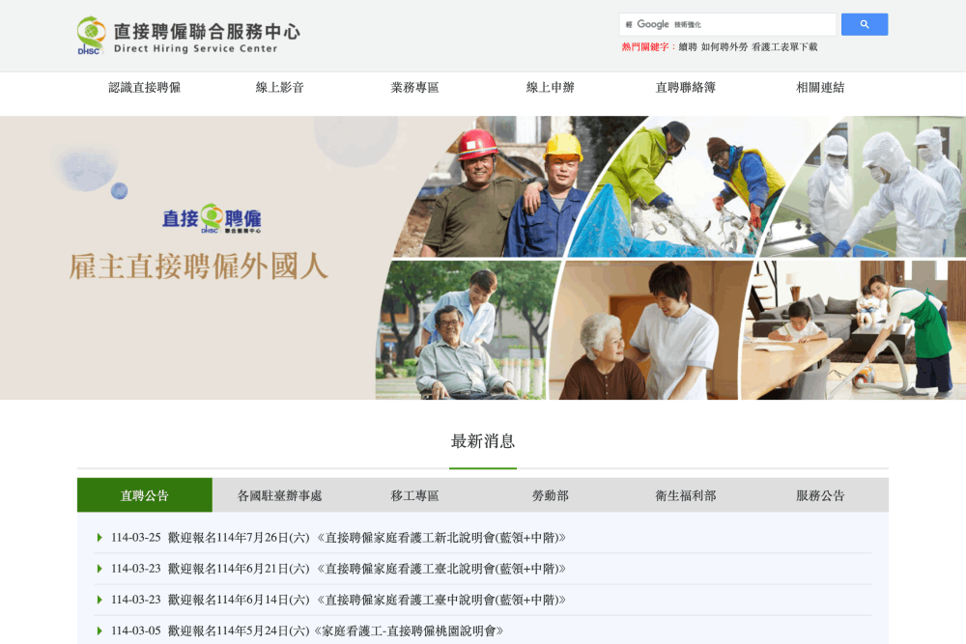Image resolution: width=966 pixels, height=644 pixels.
Task: Click arrow bullet beside 5月24日 桃園說明會 news
Action: (x=99, y=630)
